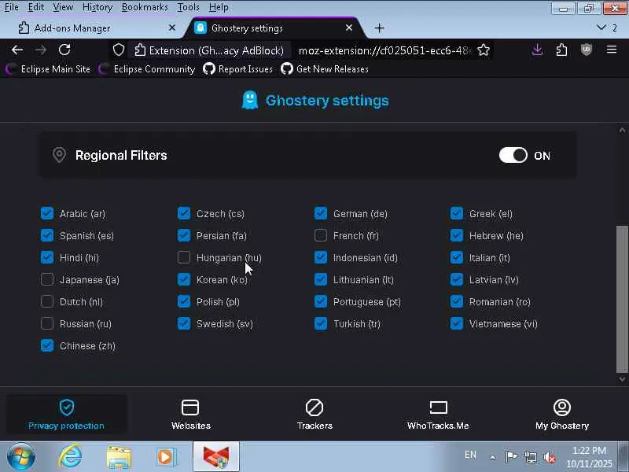Open the Edit menu
Viewport: 629px width, 472px height.
(36, 7)
